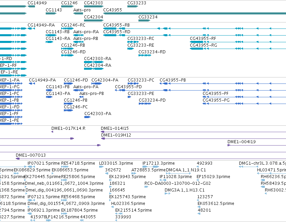The width and height of the screenshot is (286, 222).
Task: Select transcript CG43955-RD
Action: coord(117,32)
